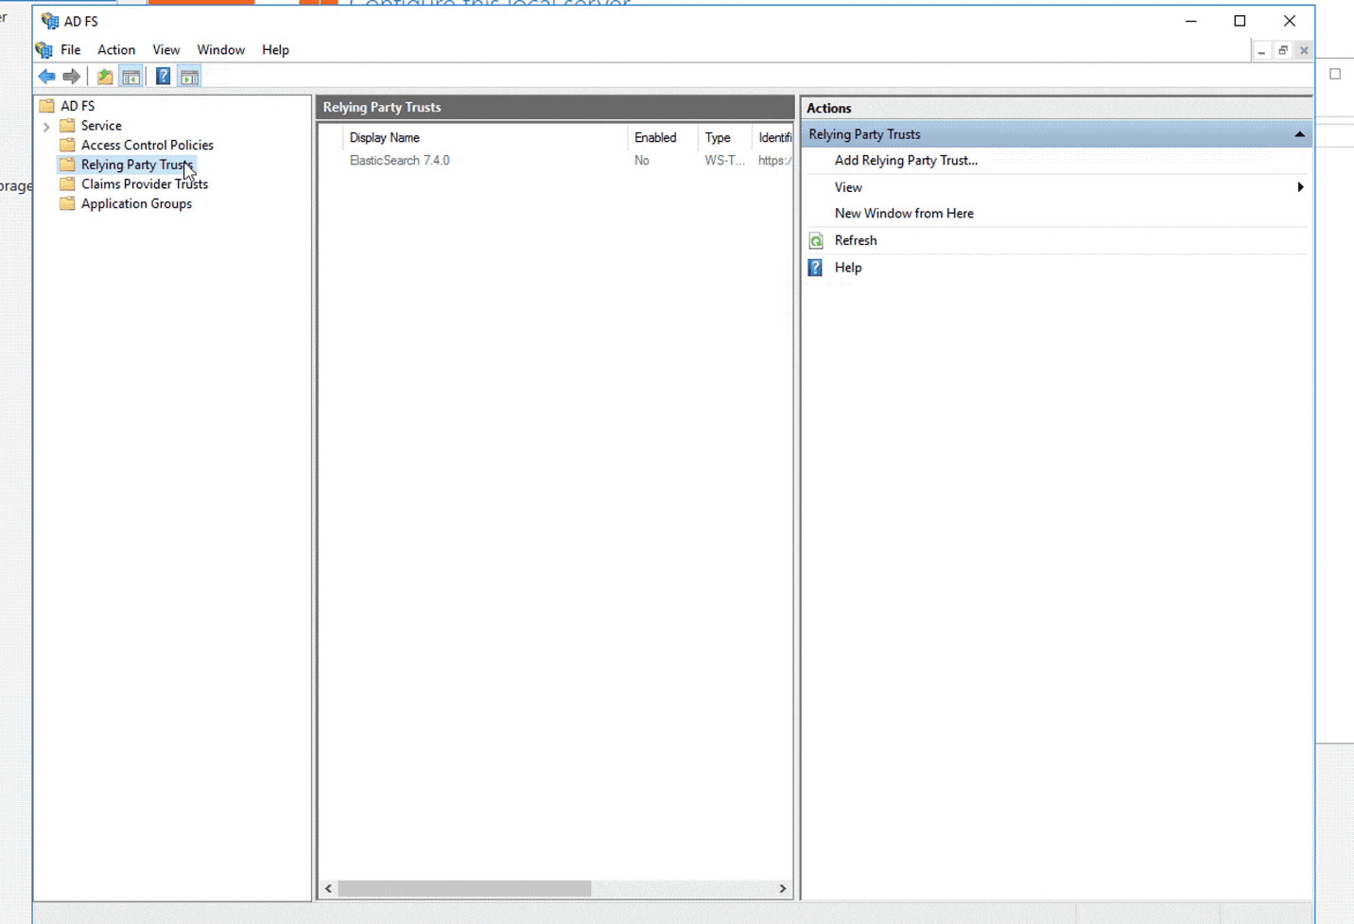The image size is (1354, 924).
Task: Click Add Relying Party Trust
Action: pos(905,160)
